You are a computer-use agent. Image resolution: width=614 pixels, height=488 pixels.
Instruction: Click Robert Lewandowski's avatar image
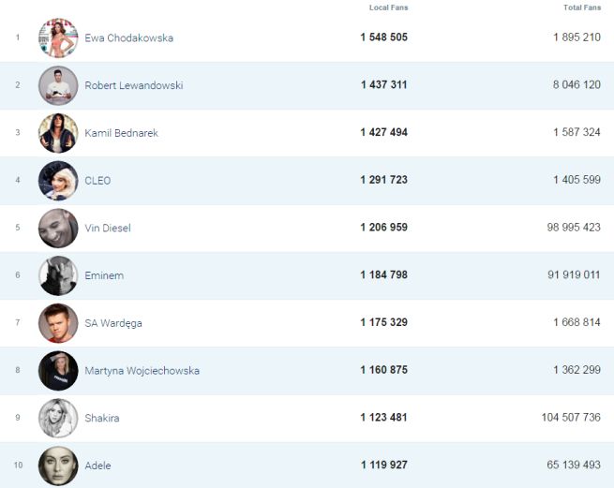(58, 85)
